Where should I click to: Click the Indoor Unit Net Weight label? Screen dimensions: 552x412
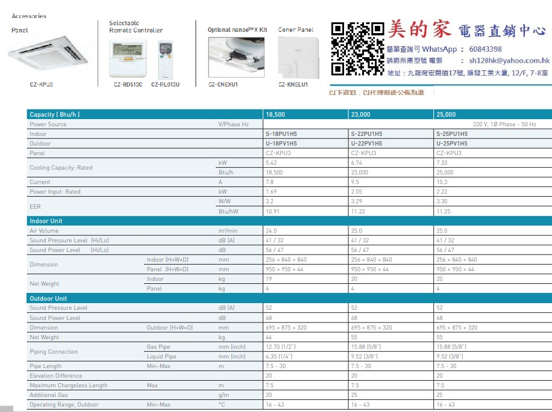tap(45, 283)
